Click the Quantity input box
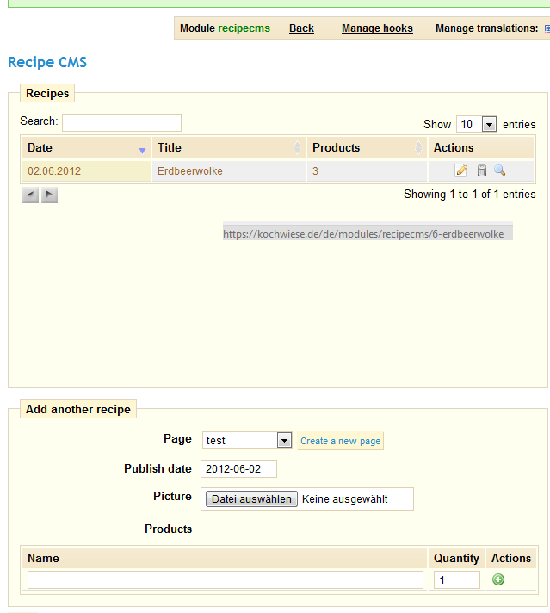Screen dimensions: 550x613 (456, 579)
